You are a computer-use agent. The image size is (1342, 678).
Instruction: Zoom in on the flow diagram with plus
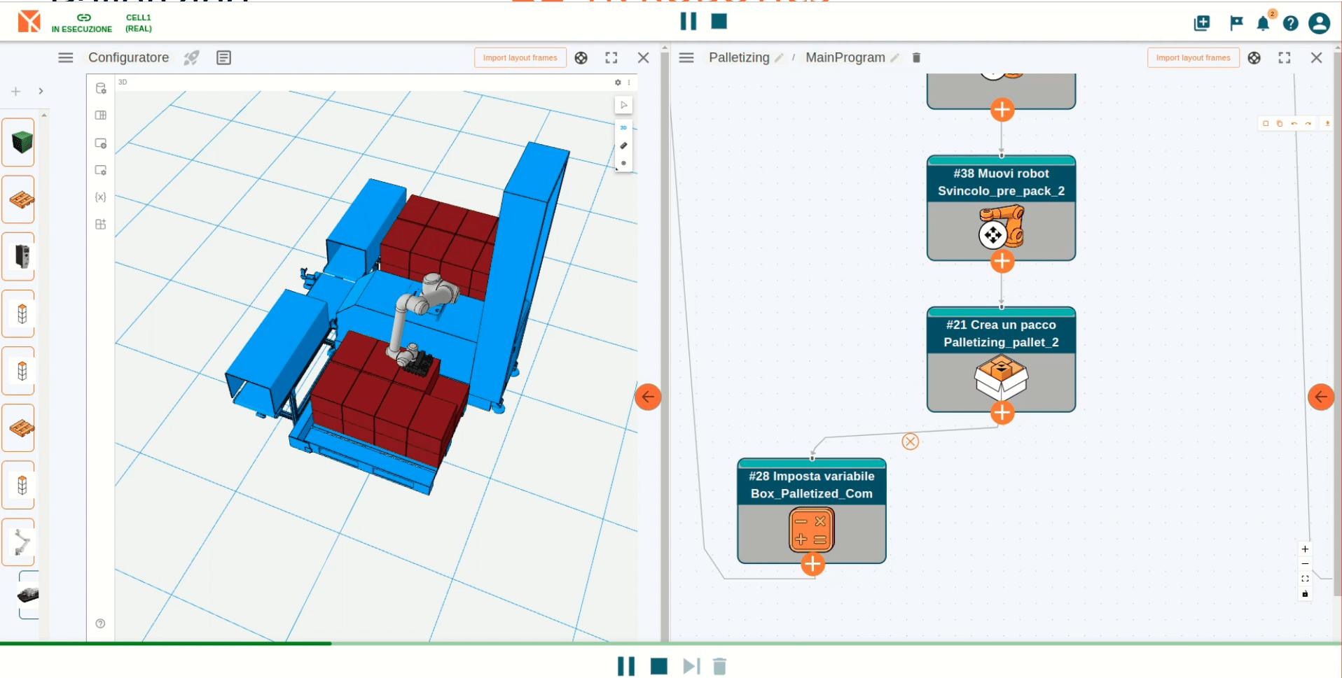tap(1305, 549)
